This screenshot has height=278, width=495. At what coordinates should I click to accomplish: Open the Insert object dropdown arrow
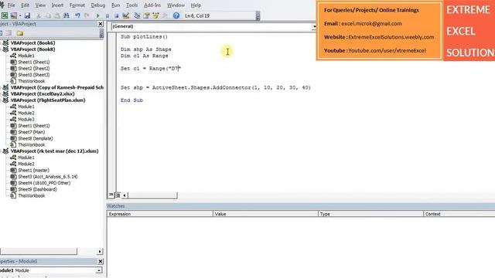click(x=20, y=15)
